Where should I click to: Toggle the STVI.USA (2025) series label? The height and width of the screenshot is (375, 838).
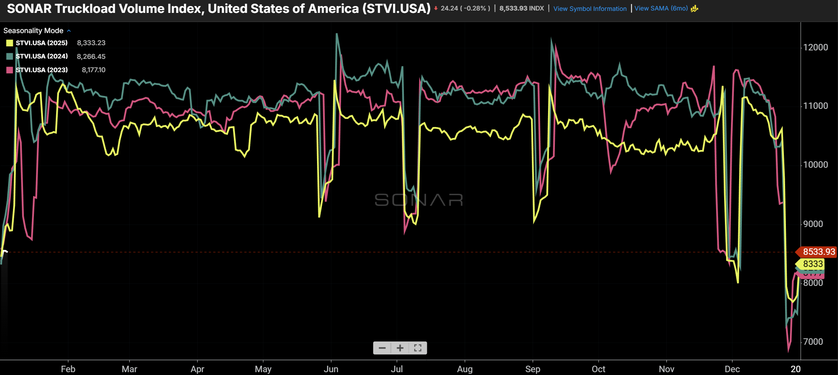coord(42,43)
